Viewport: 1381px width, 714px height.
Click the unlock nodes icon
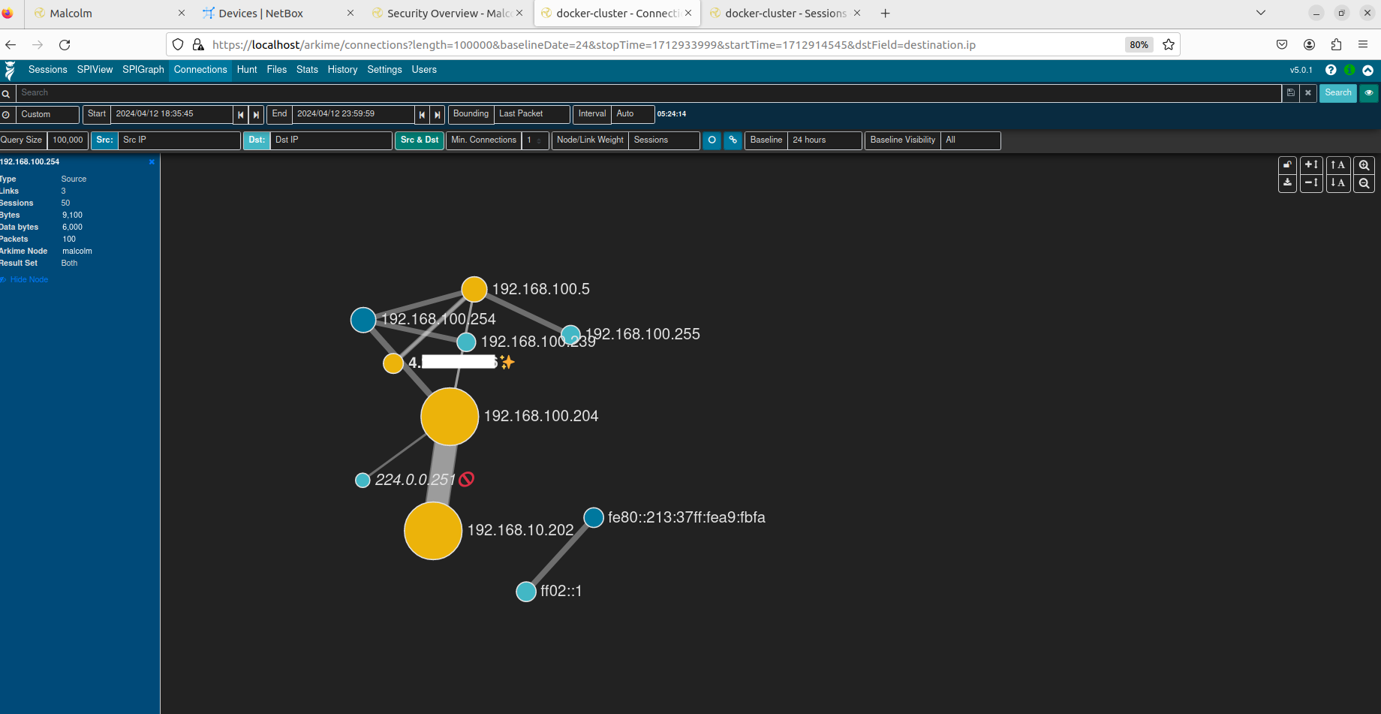[x=1287, y=165]
